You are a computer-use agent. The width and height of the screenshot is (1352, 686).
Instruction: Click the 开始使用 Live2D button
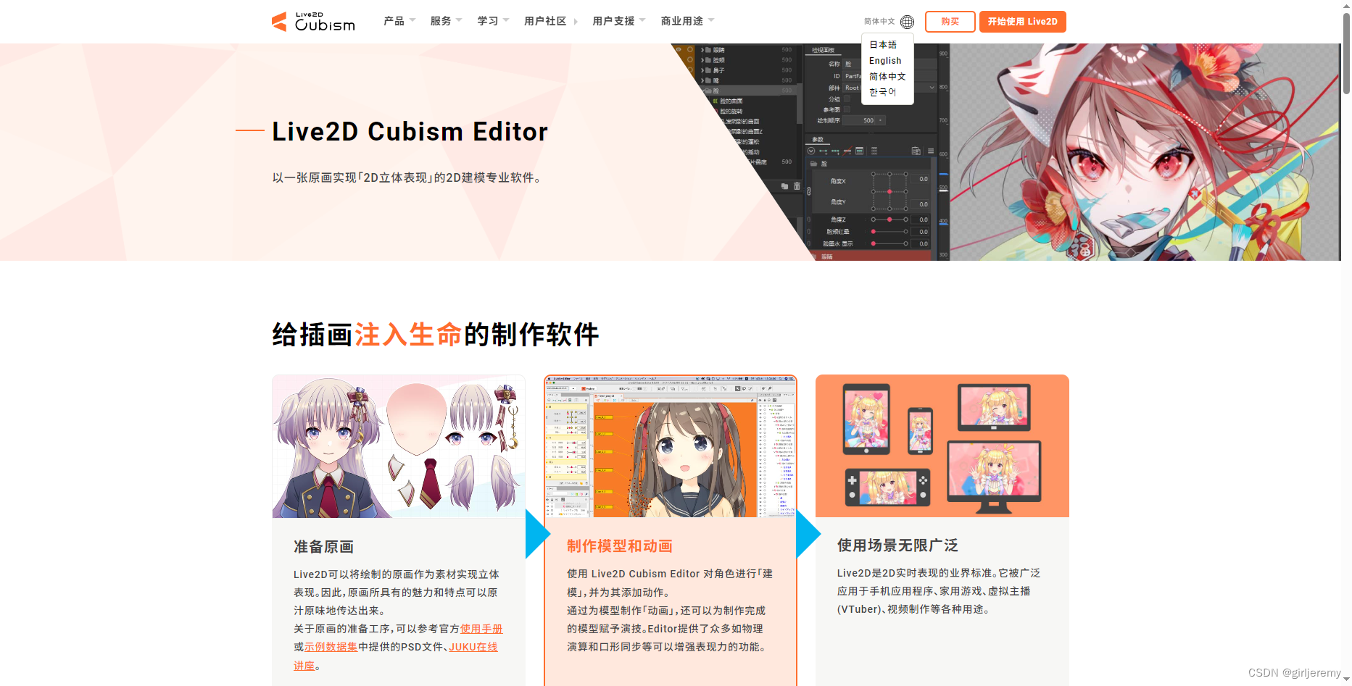click(x=1022, y=22)
